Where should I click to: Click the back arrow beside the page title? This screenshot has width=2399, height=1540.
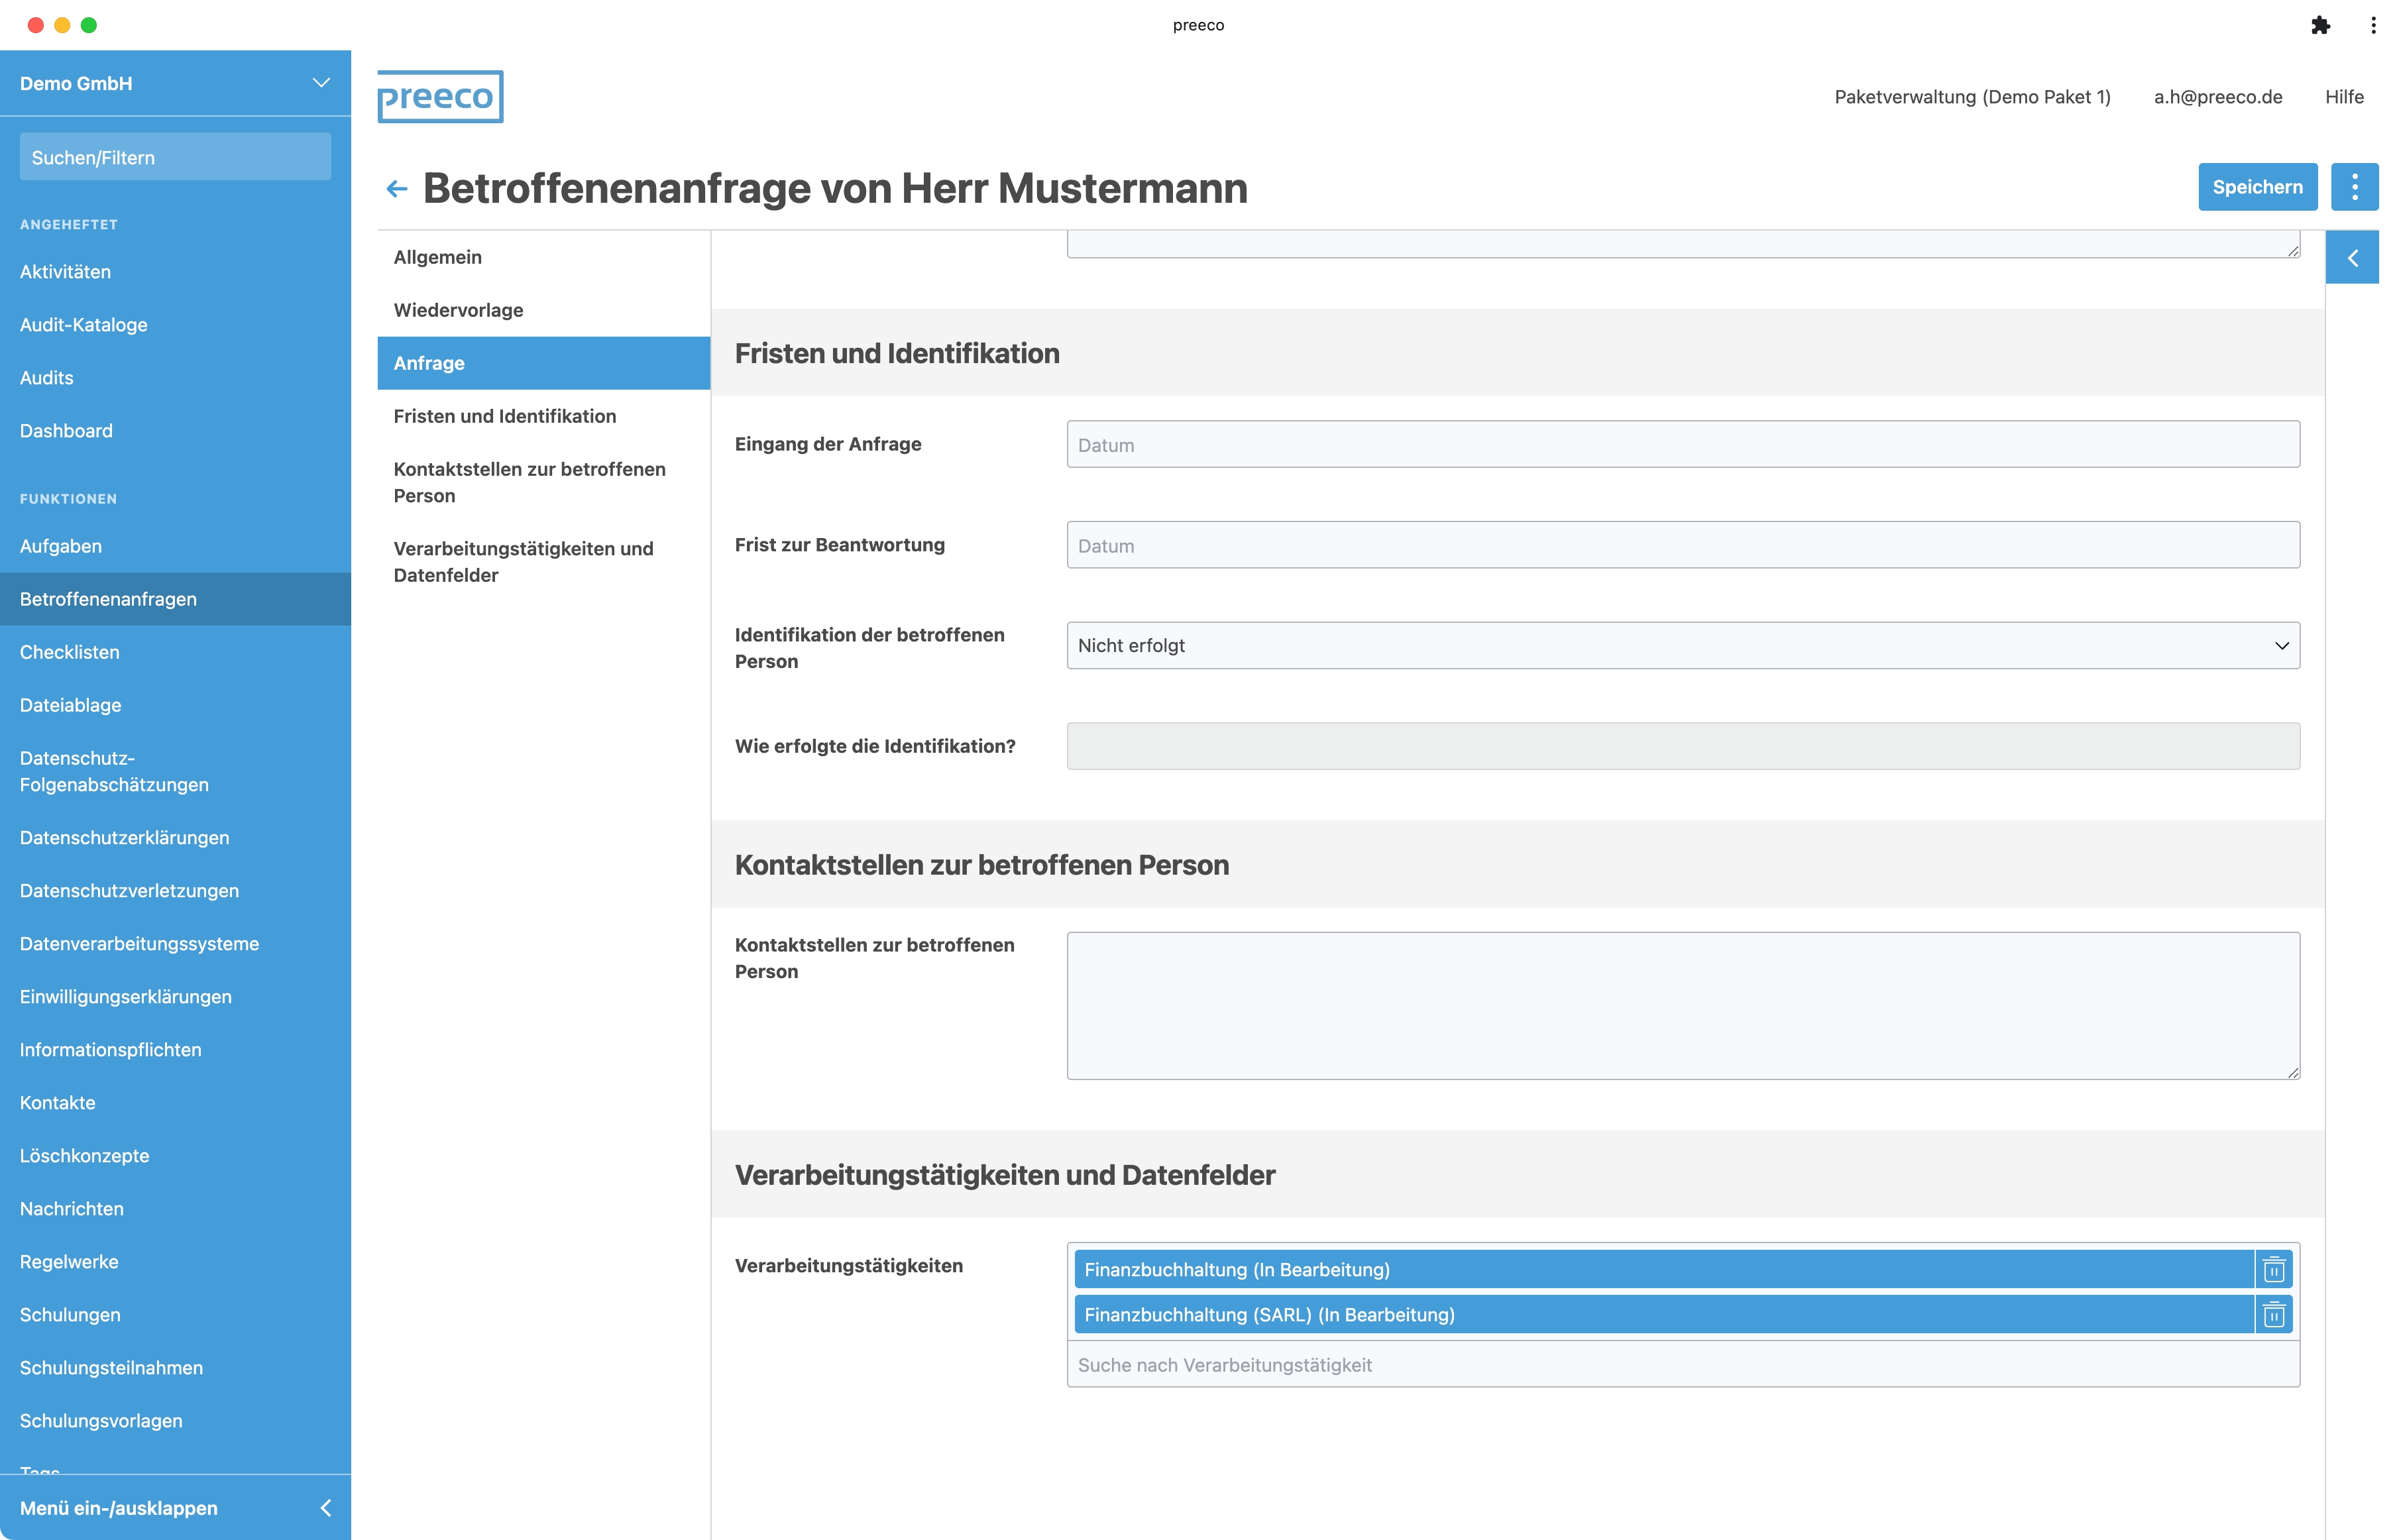point(397,189)
